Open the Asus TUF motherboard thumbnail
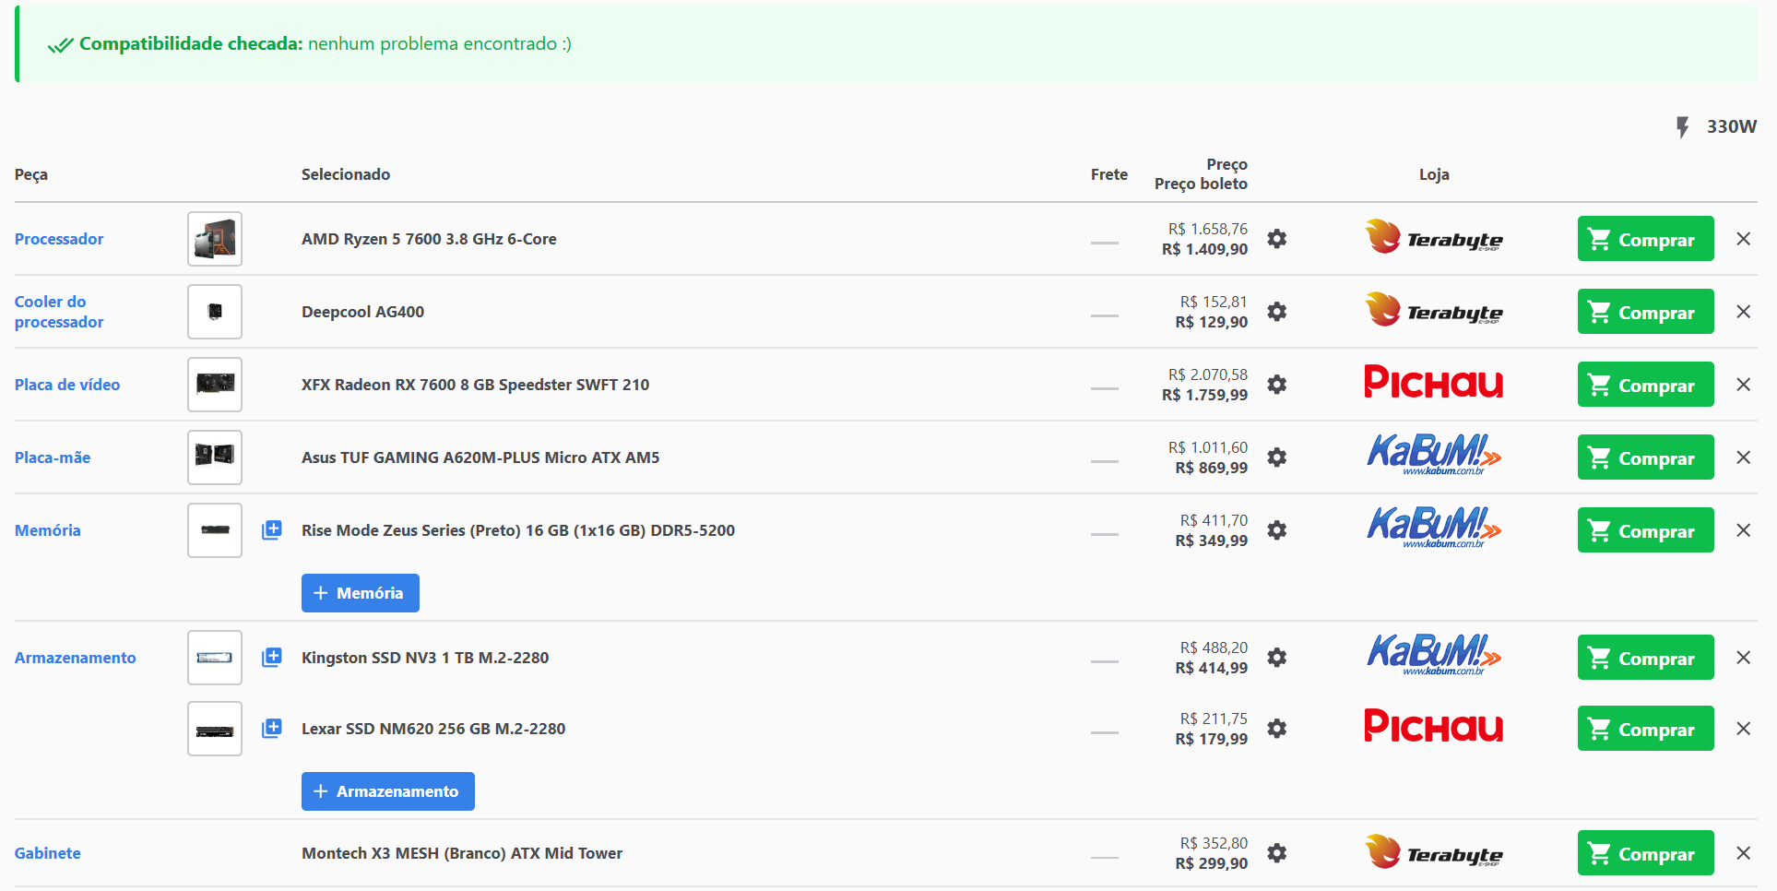The height and width of the screenshot is (891, 1777). pyautogui.click(x=215, y=457)
